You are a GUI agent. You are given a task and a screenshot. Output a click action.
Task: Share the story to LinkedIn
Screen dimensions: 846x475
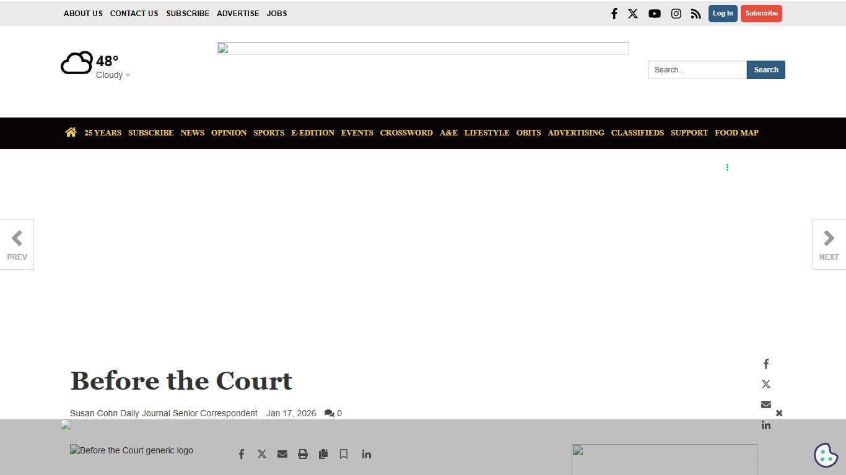366,453
